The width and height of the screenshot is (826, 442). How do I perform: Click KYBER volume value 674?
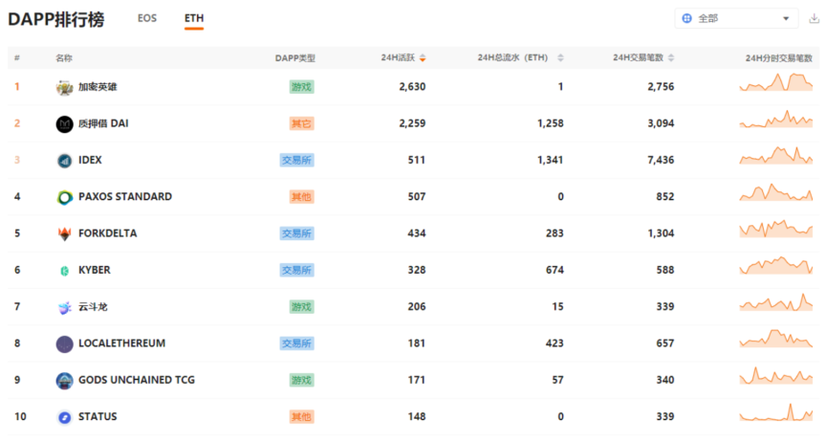click(x=554, y=270)
